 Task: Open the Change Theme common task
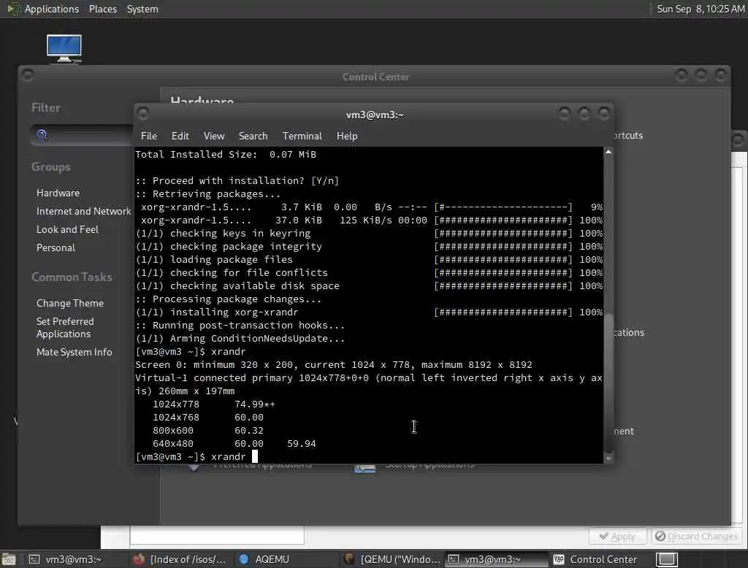tap(69, 303)
